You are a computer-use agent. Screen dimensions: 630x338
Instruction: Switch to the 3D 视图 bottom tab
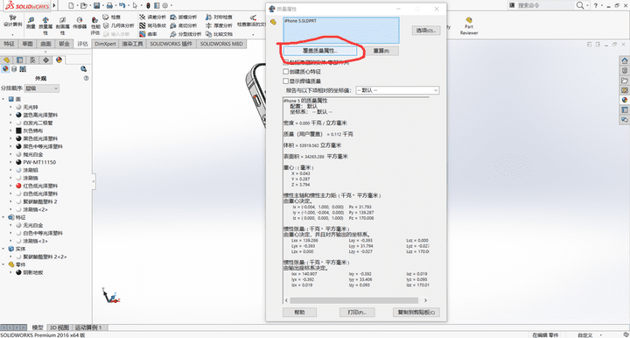pyautogui.click(x=59, y=327)
